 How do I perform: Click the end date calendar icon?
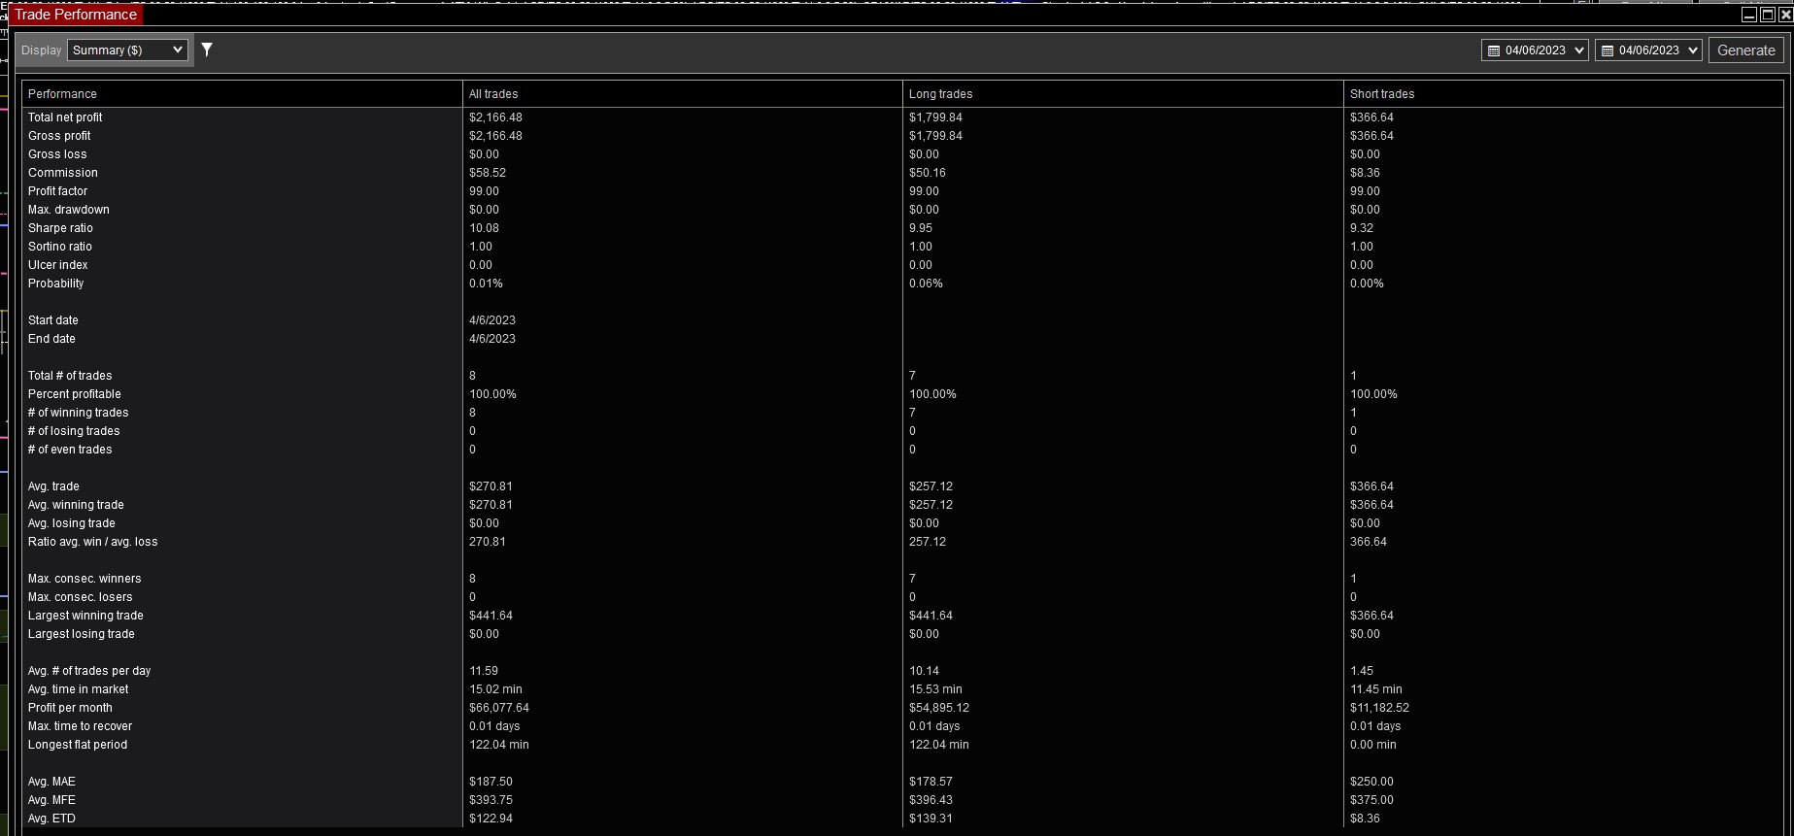tap(1608, 50)
